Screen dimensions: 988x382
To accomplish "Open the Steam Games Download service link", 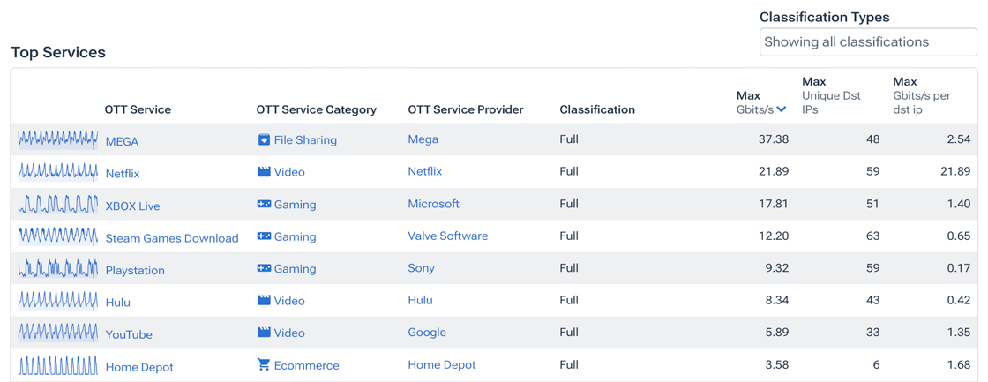I will (172, 238).
